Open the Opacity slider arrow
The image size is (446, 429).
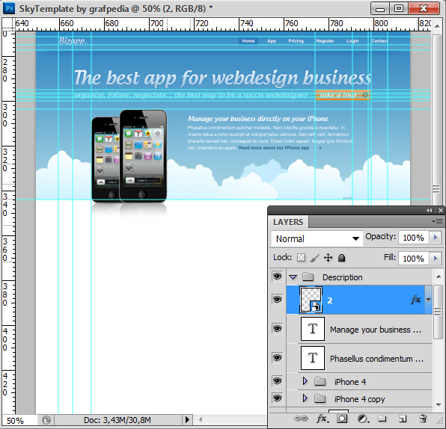tap(436, 237)
